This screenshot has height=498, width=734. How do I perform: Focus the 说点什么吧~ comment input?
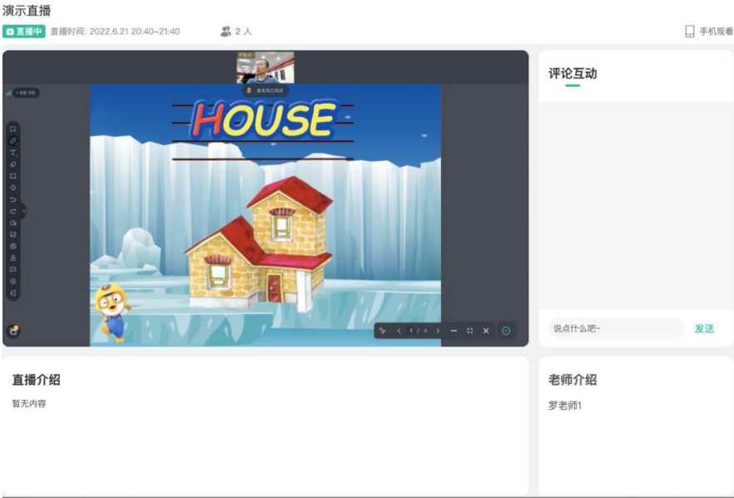[x=616, y=328]
